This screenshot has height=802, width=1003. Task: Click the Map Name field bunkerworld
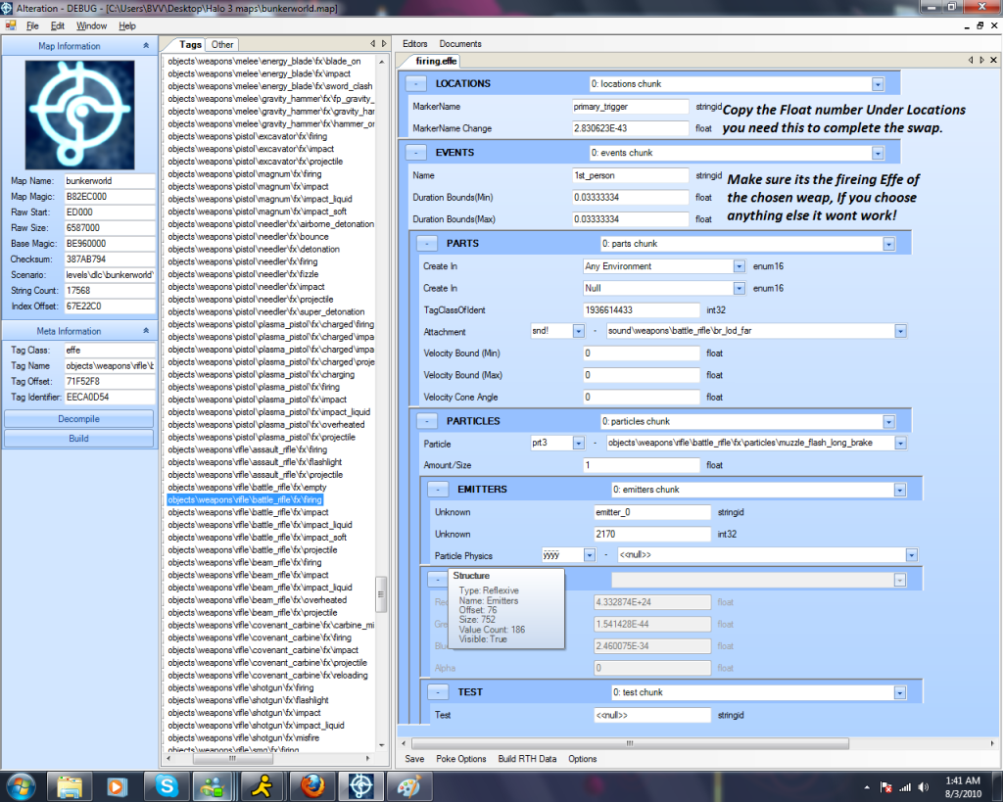tap(110, 181)
